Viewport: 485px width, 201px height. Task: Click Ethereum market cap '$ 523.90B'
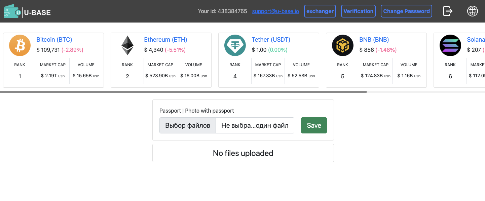tap(156, 76)
